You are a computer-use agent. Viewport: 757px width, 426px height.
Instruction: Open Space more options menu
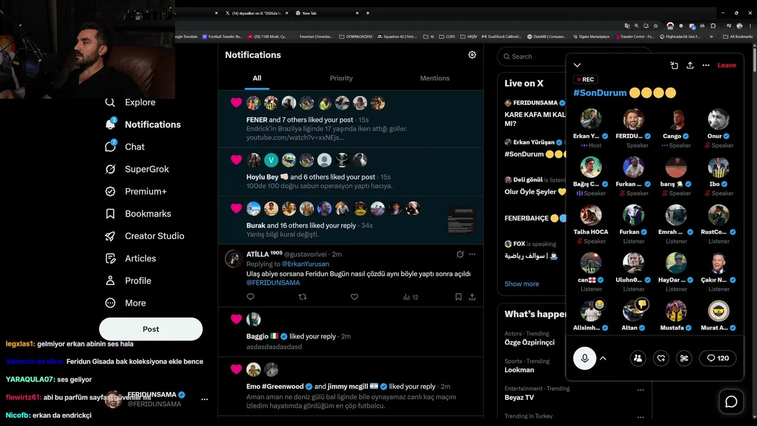click(x=706, y=65)
